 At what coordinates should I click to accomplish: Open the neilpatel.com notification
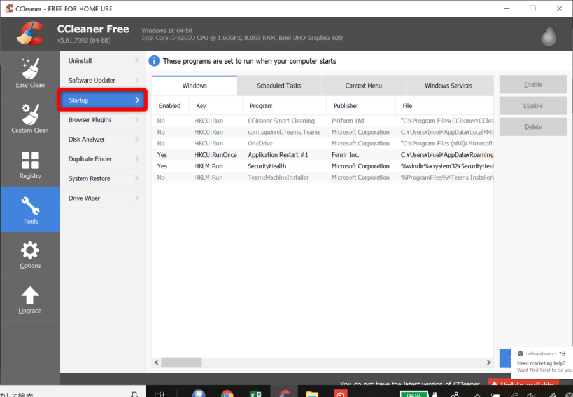coord(542,362)
